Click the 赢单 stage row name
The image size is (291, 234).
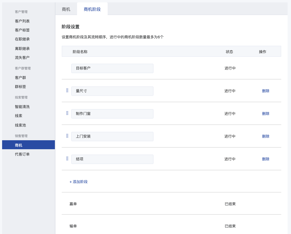coord(73,204)
